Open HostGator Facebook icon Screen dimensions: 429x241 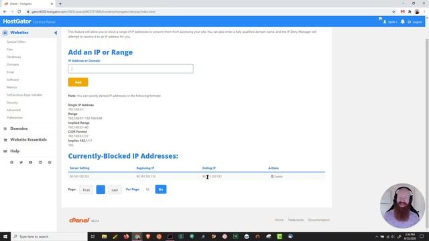(12, 162)
